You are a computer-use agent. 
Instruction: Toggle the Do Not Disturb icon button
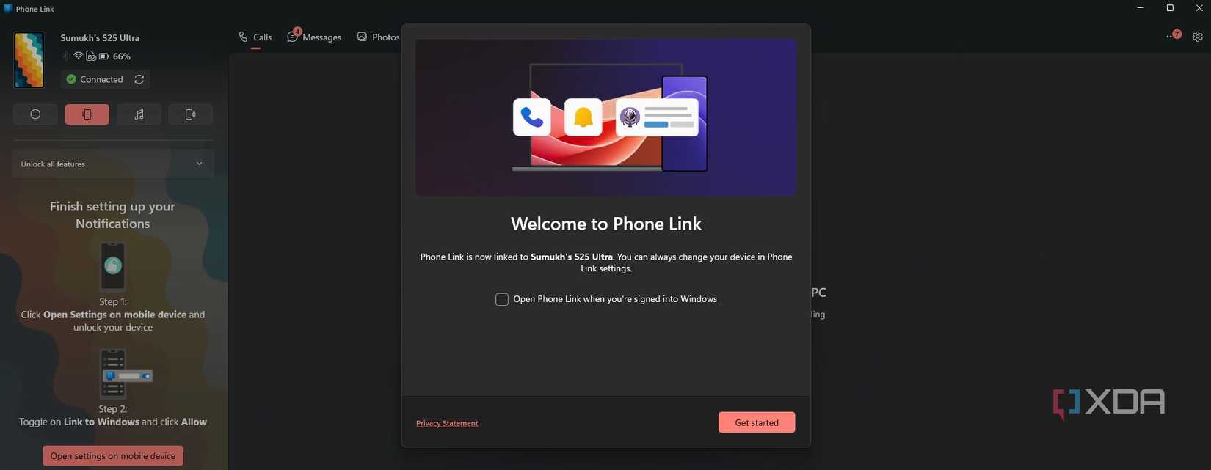coord(35,114)
